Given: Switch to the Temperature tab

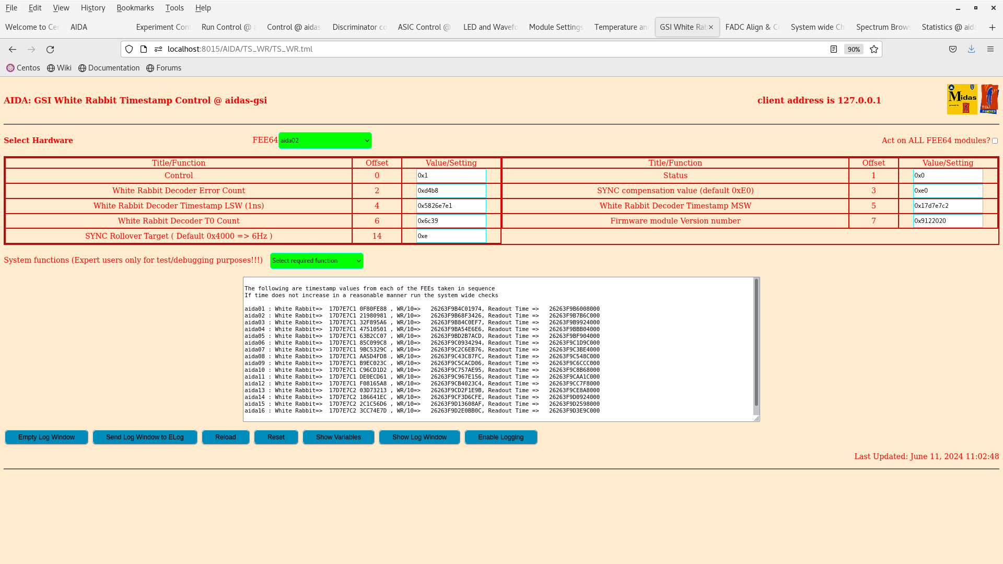Looking at the screenshot, I should click(621, 27).
